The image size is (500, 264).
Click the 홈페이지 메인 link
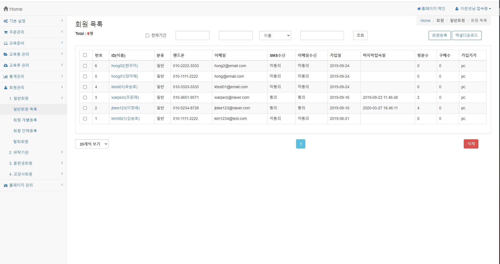431,9
